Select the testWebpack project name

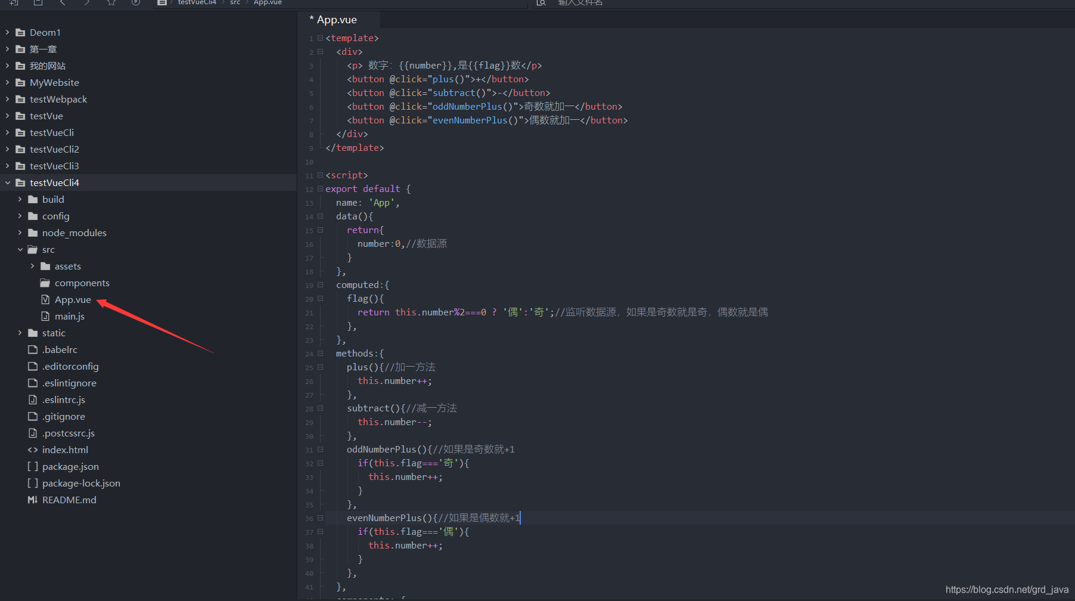(x=58, y=99)
